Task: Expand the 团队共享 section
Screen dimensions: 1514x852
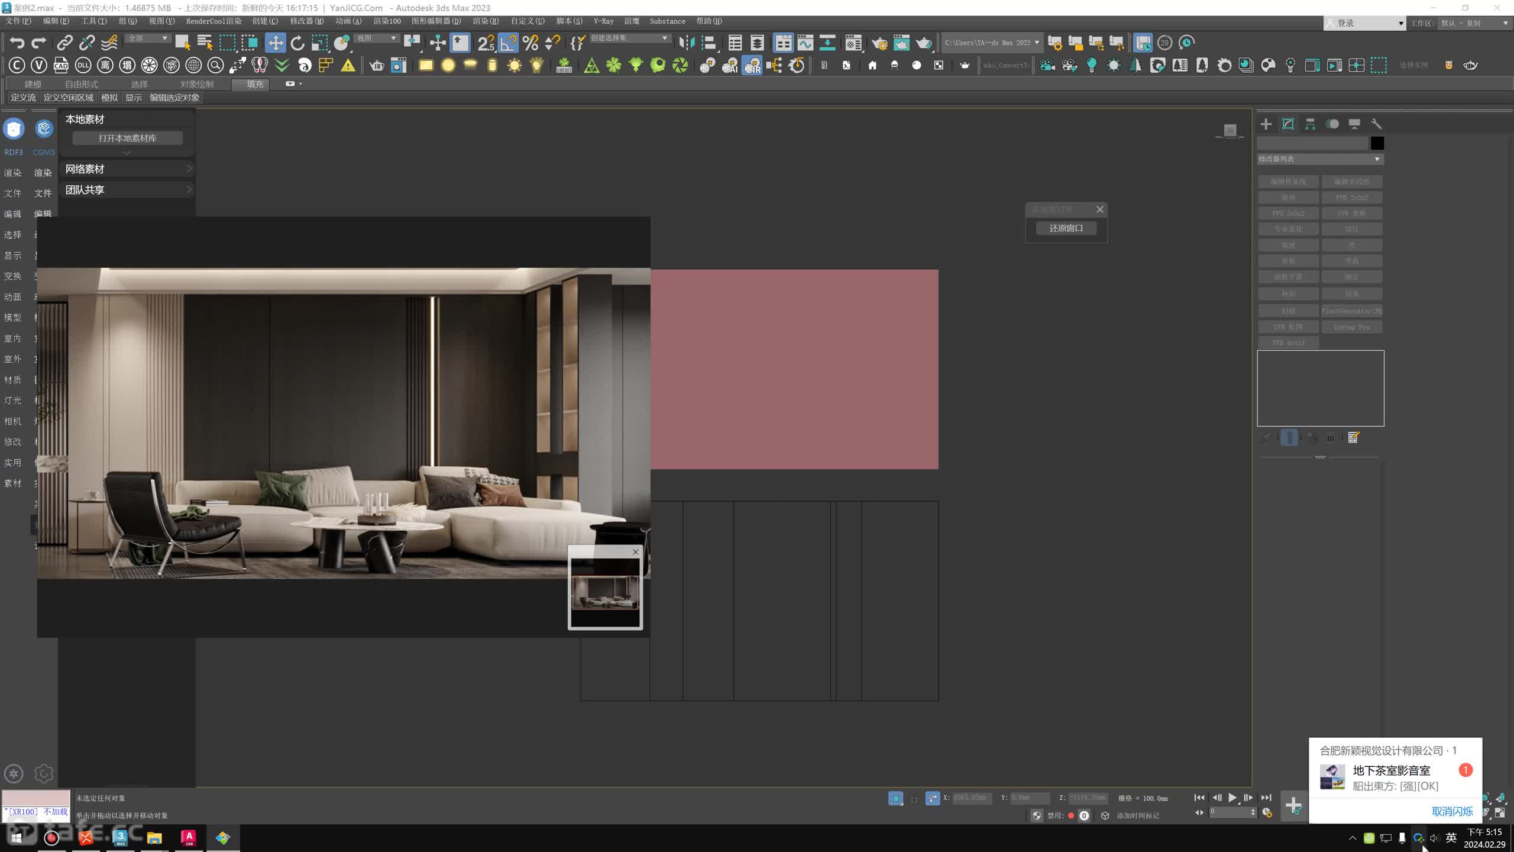Action: pos(128,190)
